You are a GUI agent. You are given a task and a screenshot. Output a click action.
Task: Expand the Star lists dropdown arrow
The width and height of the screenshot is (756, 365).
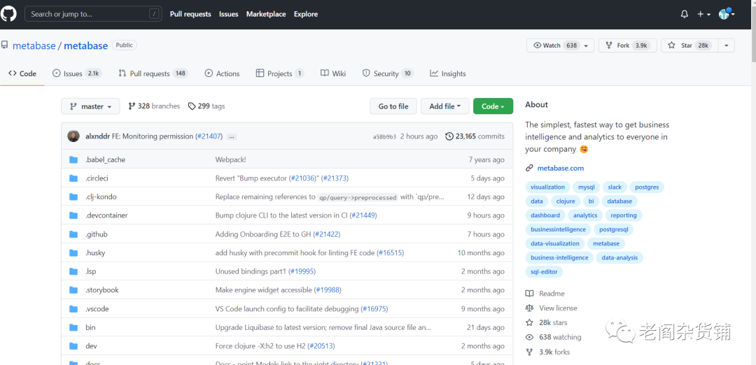coord(727,45)
